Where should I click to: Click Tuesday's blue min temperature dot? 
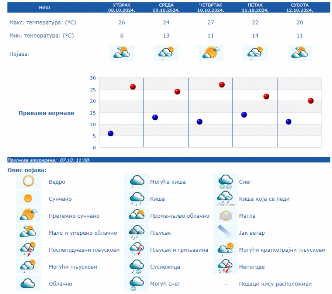click(111, 133)
